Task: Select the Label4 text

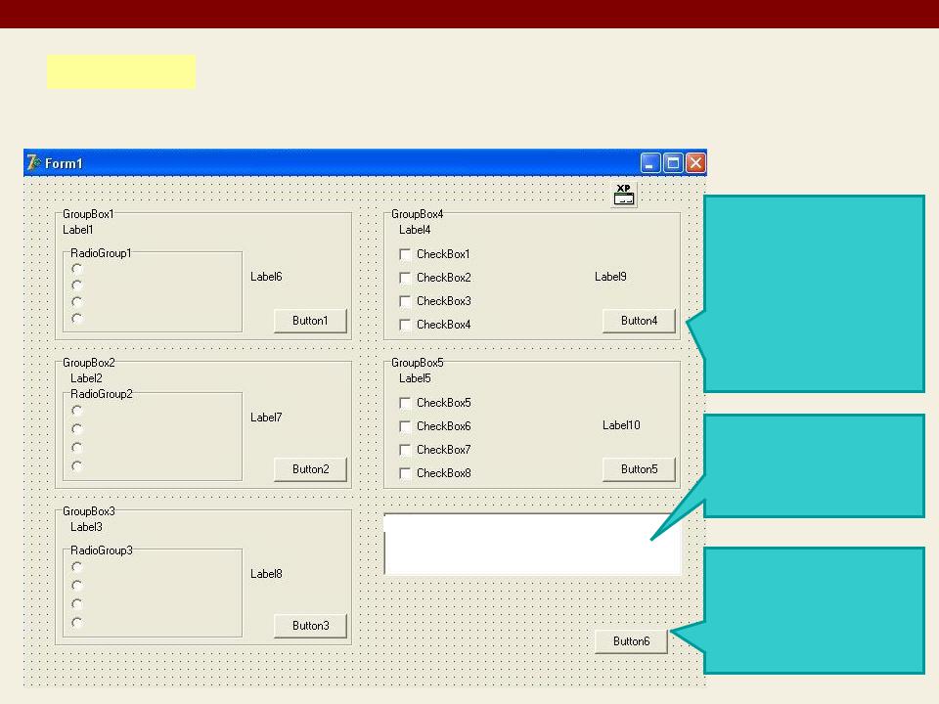Action: pyautogui.click(x=415, y=230)
